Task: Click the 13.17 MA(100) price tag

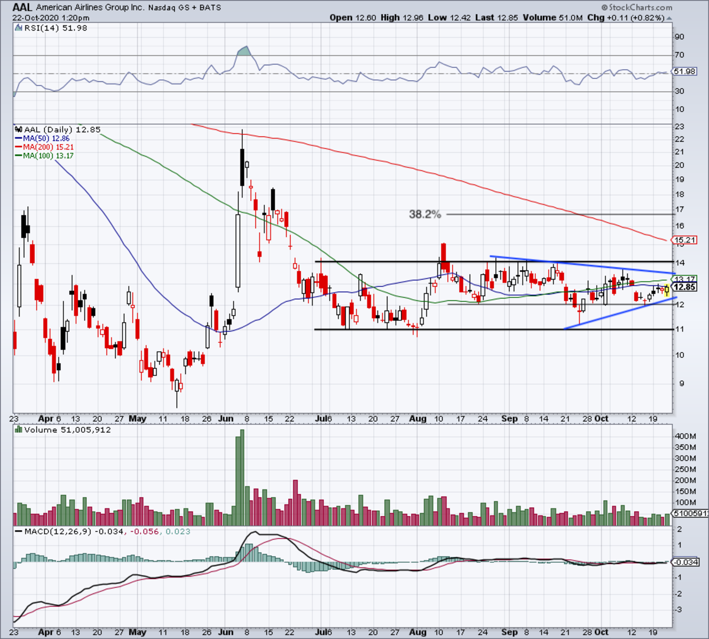Action: click(684, 279)
